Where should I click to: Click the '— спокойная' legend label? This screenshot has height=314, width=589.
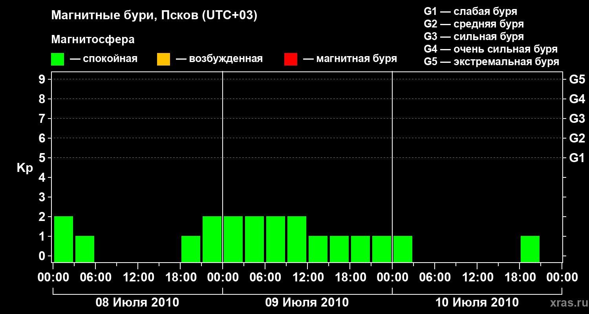coord(104,59)
